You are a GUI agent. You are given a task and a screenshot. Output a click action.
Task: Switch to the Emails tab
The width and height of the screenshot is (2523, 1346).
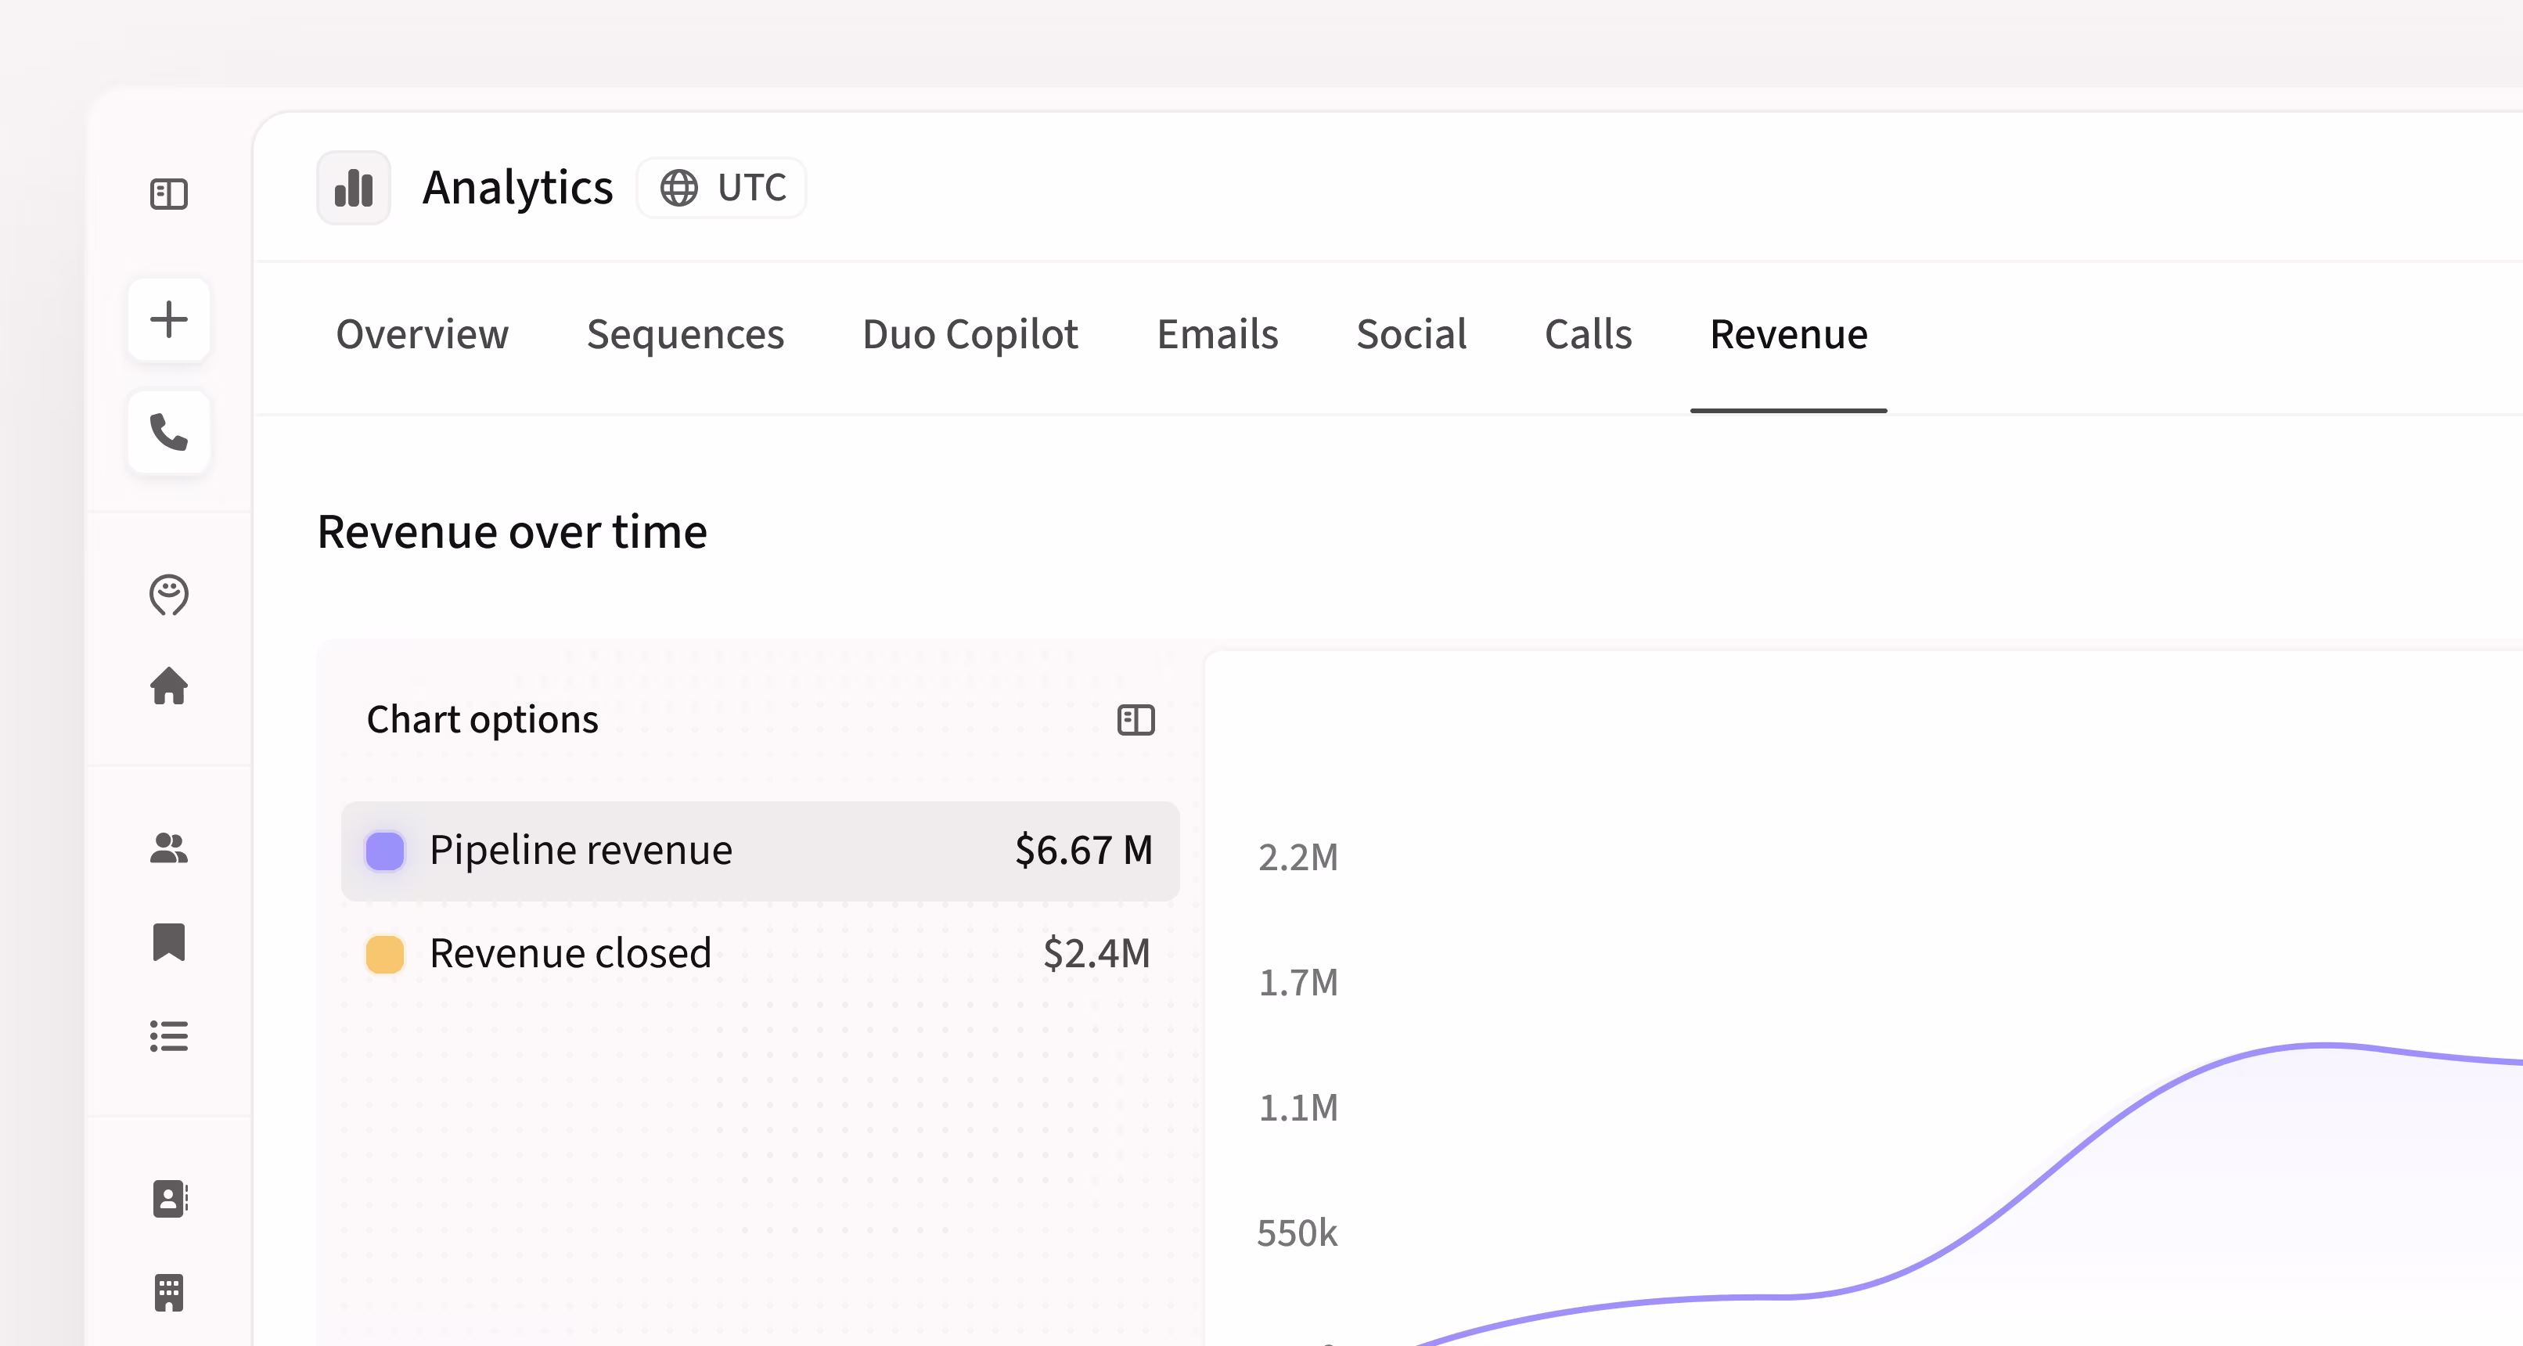[x=1218, y=334]
